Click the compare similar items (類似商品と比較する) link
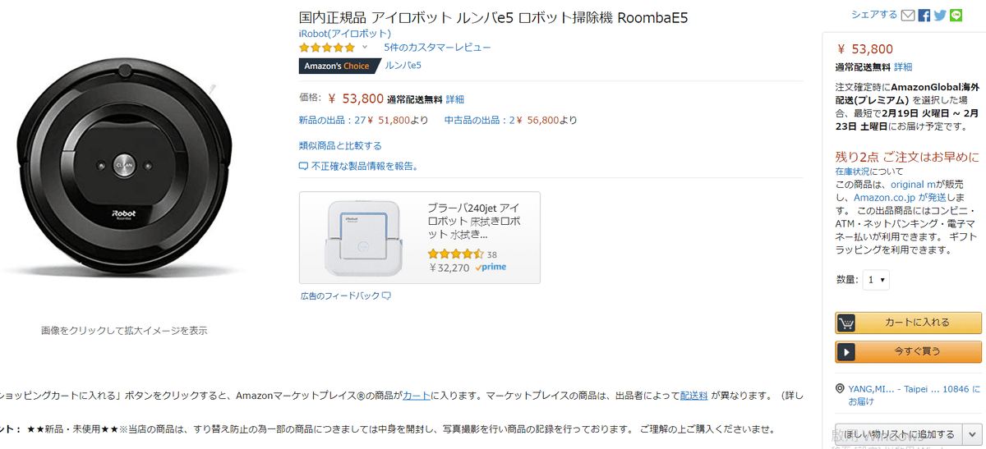Image resolution: width=986 pixels, height=449 pixels. [x=340, y=145]
